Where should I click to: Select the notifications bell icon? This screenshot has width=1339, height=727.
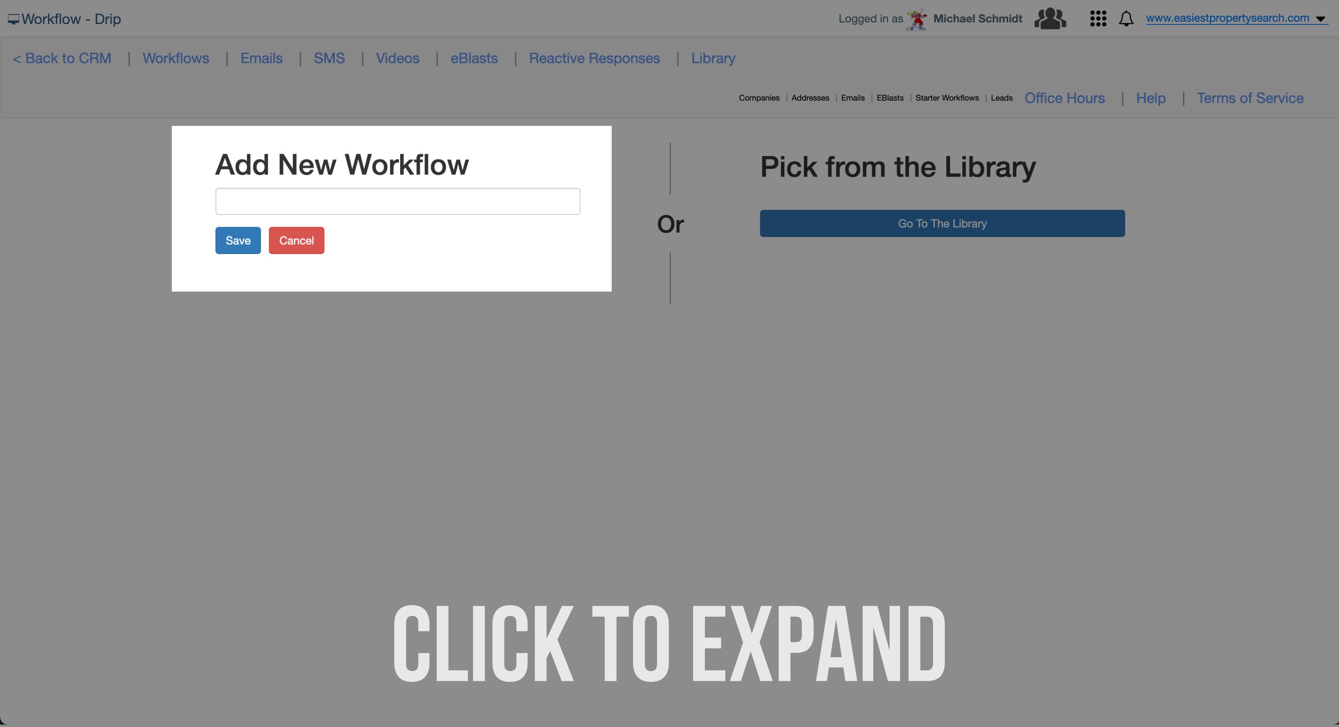1126,18
